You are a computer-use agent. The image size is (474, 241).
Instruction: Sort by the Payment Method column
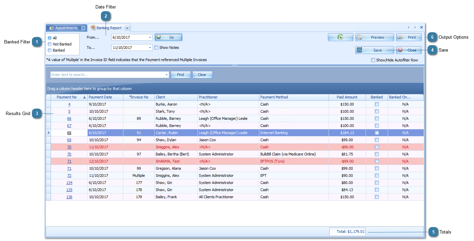pos(294,97)
